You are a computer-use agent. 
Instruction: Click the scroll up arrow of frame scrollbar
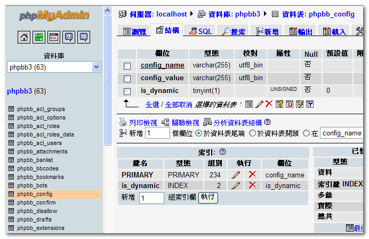pyautogui.click(x=107, y=11)
